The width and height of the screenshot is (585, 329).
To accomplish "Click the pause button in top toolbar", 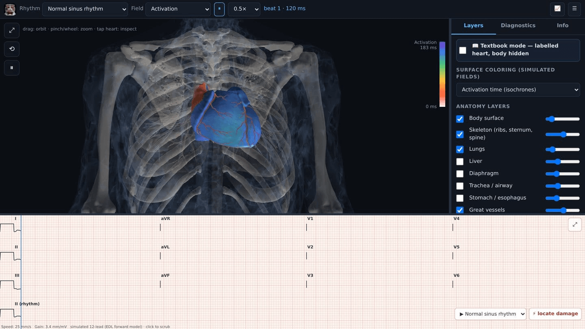I will 219,9.
